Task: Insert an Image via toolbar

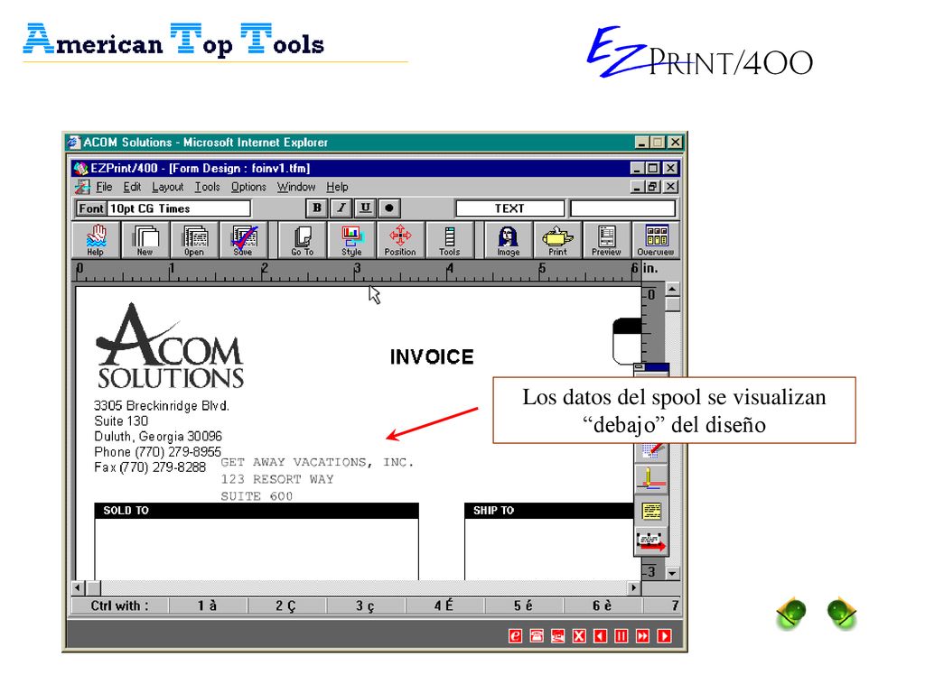Action: pyautogui.click(x=509, y=240)
